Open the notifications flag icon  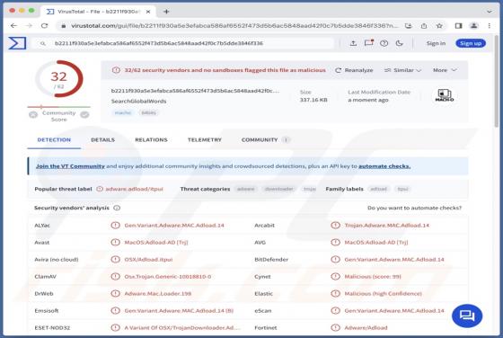click(x=369, y=42)
